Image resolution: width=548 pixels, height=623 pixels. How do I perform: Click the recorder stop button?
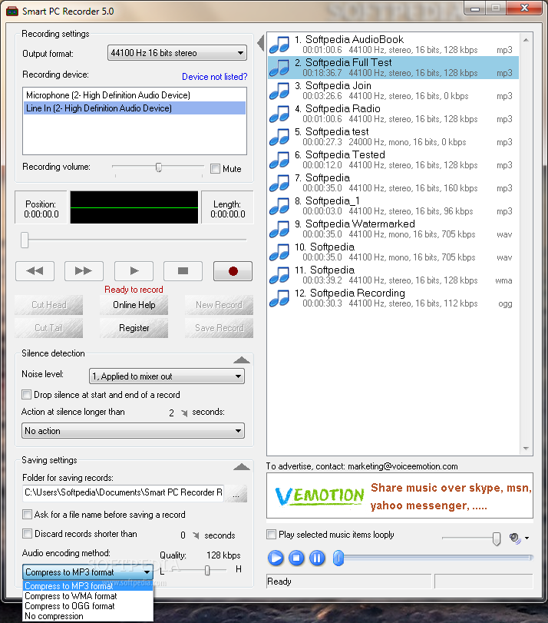coord(183,271)
